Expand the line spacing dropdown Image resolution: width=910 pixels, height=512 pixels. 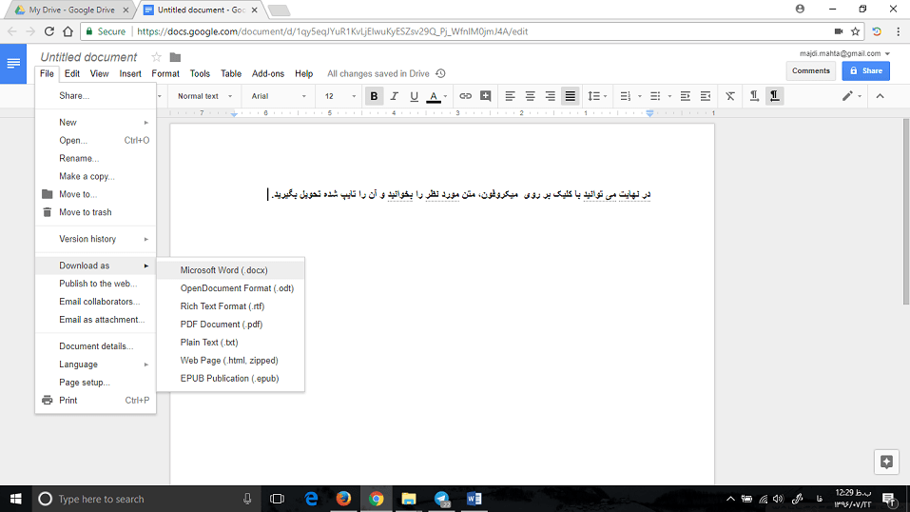[596, 96]
